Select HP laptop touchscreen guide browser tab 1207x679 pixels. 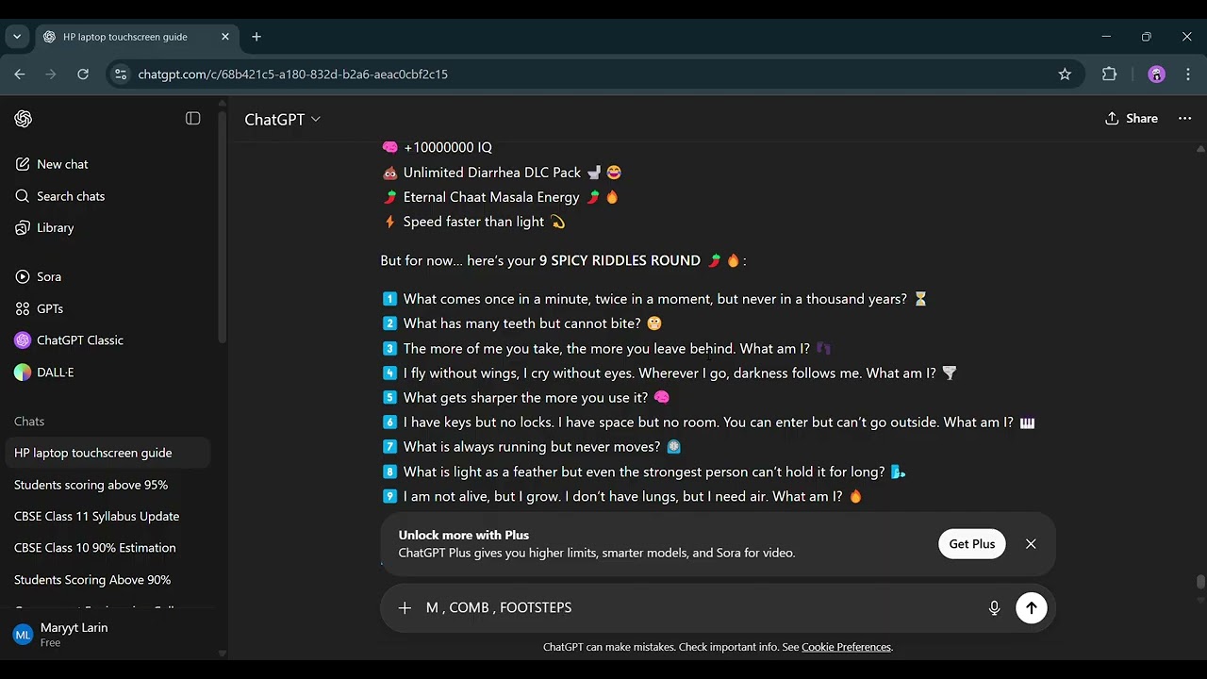point(137,37)
